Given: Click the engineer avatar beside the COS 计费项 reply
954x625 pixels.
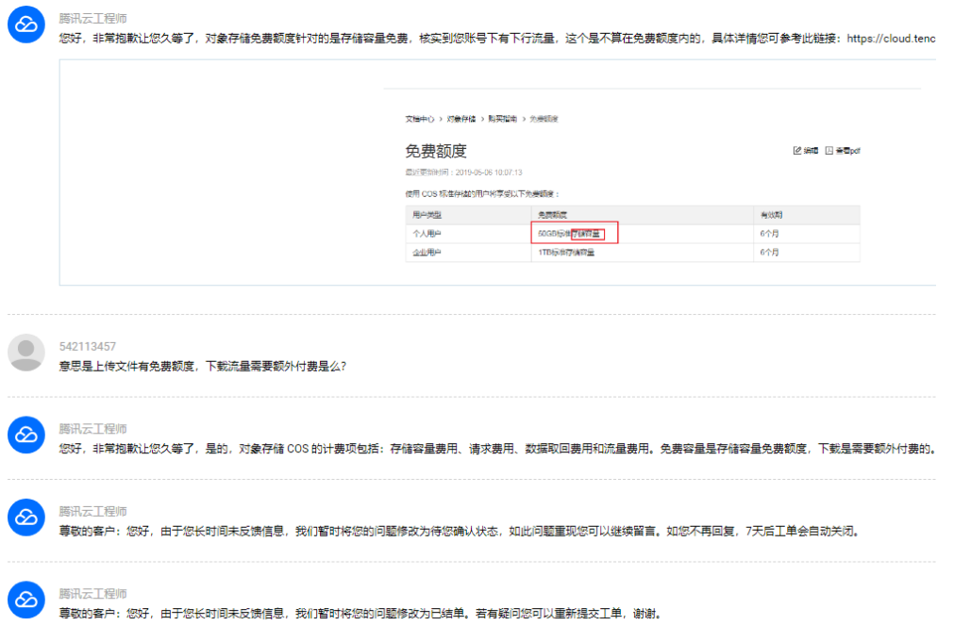Looking at the screenshot, I should (x=26, y=435).
